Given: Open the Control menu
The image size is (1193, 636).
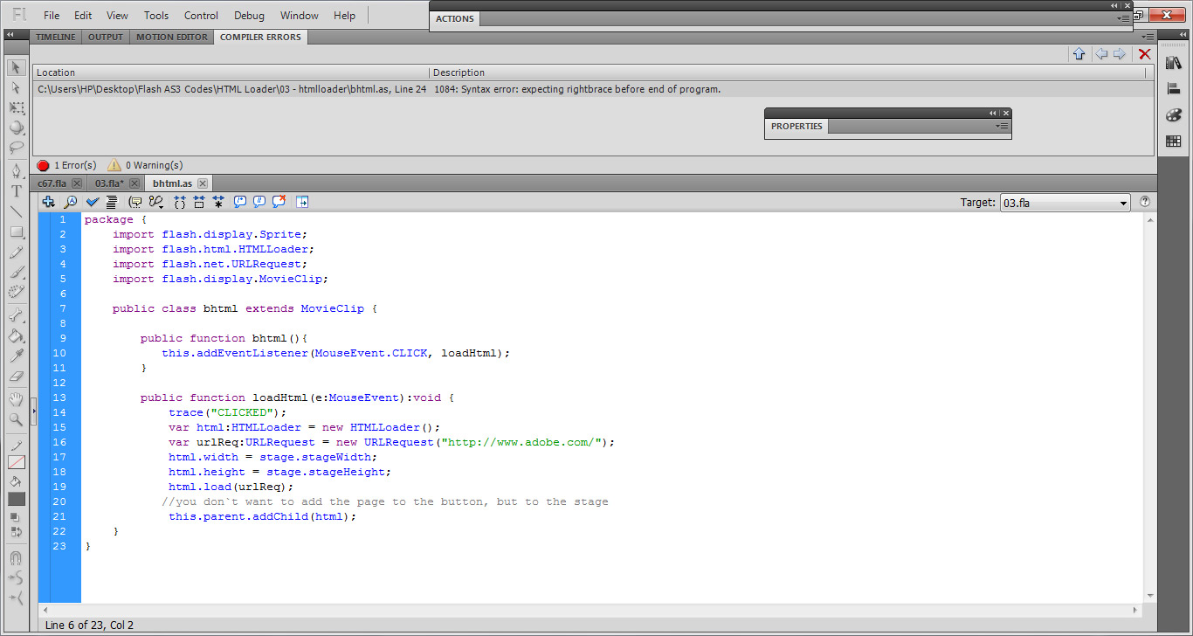Looking at the screenshot, I should (x=201, y=16).
